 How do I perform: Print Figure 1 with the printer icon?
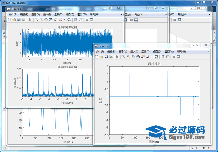click(23, 20)
